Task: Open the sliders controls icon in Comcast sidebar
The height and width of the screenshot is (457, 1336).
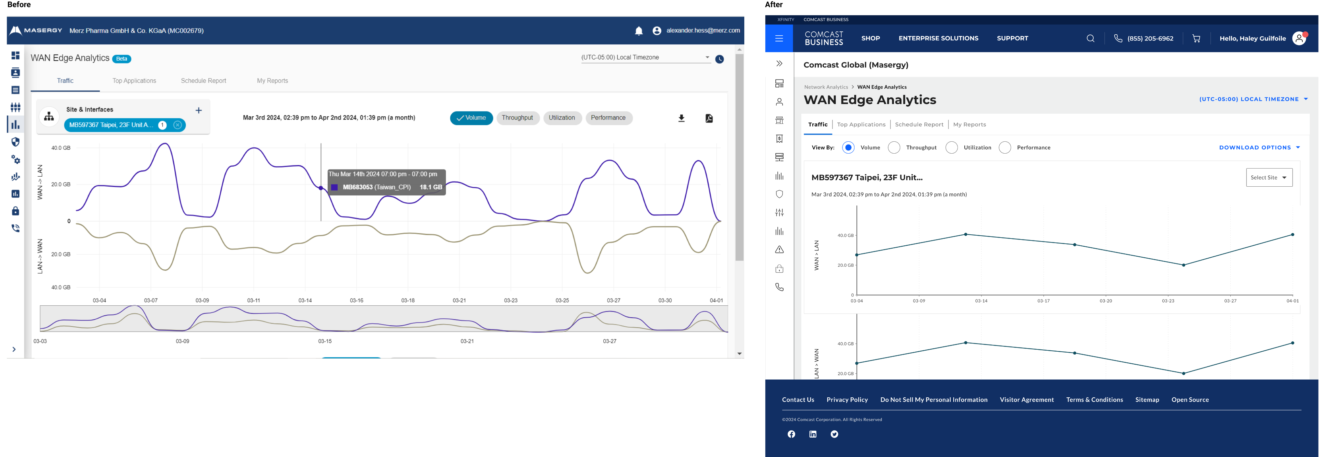Action: 780,213
